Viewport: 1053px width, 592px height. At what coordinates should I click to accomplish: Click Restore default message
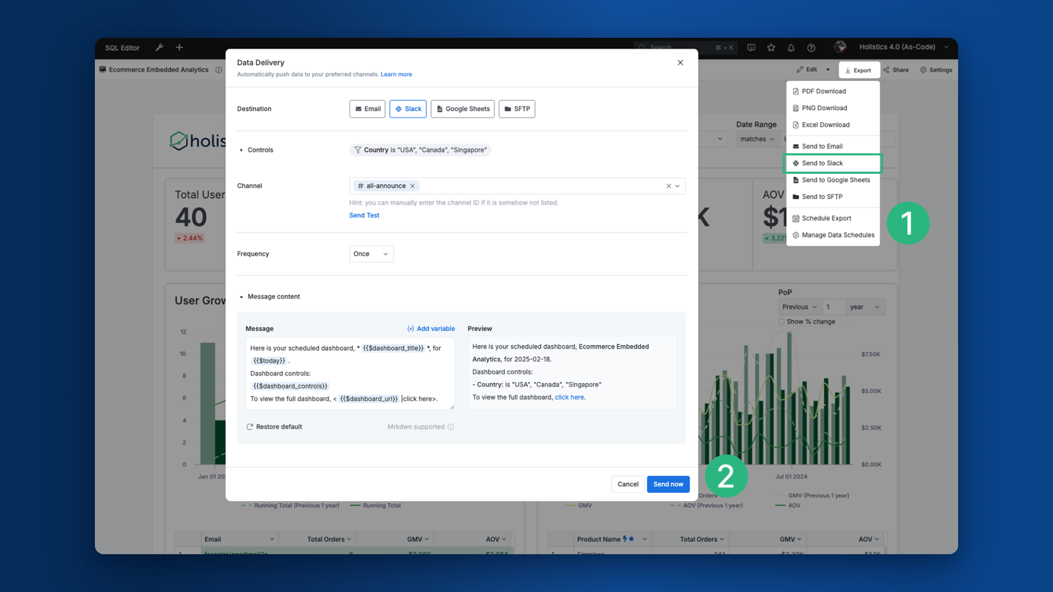(x=274, y=427)
